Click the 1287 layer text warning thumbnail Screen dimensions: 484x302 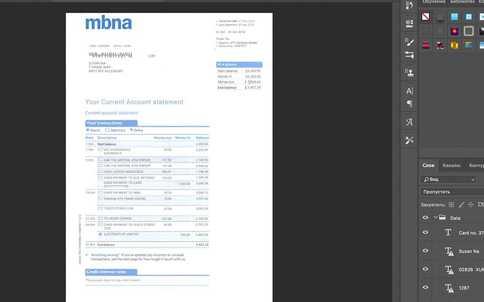[x=449, y=288]
